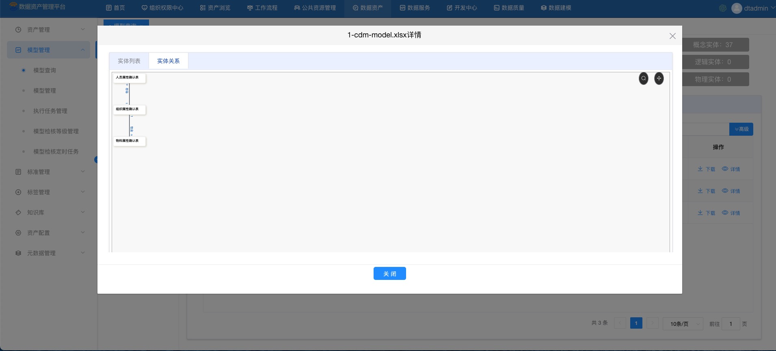Switch to the 实体列表 tab

point(129,61)
